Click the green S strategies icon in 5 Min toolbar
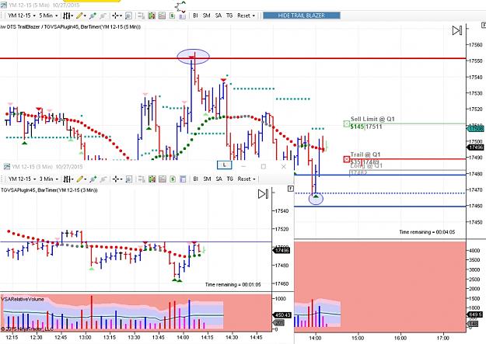This screenshot has width=486, height=344. [173, 16]
